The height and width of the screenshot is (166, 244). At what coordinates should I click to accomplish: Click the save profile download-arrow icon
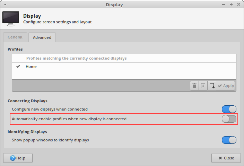[x=203, y=86]
